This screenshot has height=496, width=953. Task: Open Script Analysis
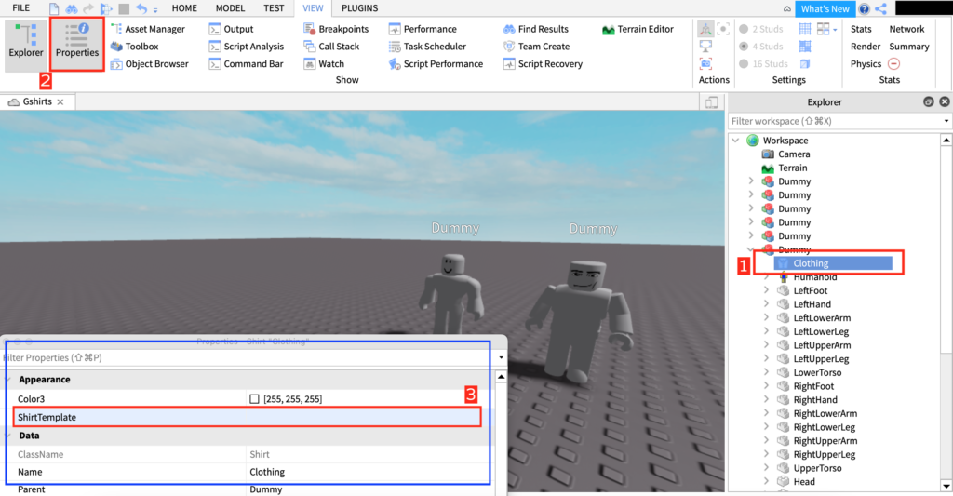tap(246, 47)
